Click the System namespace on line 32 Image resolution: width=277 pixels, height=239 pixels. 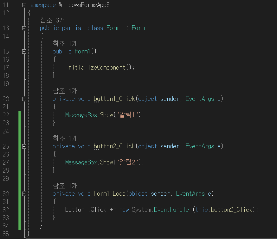coord(141,210)
